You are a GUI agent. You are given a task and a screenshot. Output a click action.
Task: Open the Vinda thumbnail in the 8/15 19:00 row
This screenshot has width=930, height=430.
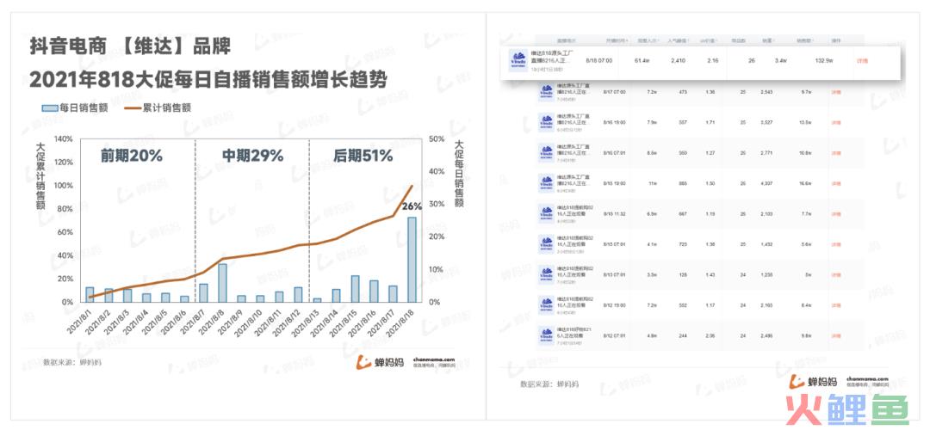coord(546,183)
